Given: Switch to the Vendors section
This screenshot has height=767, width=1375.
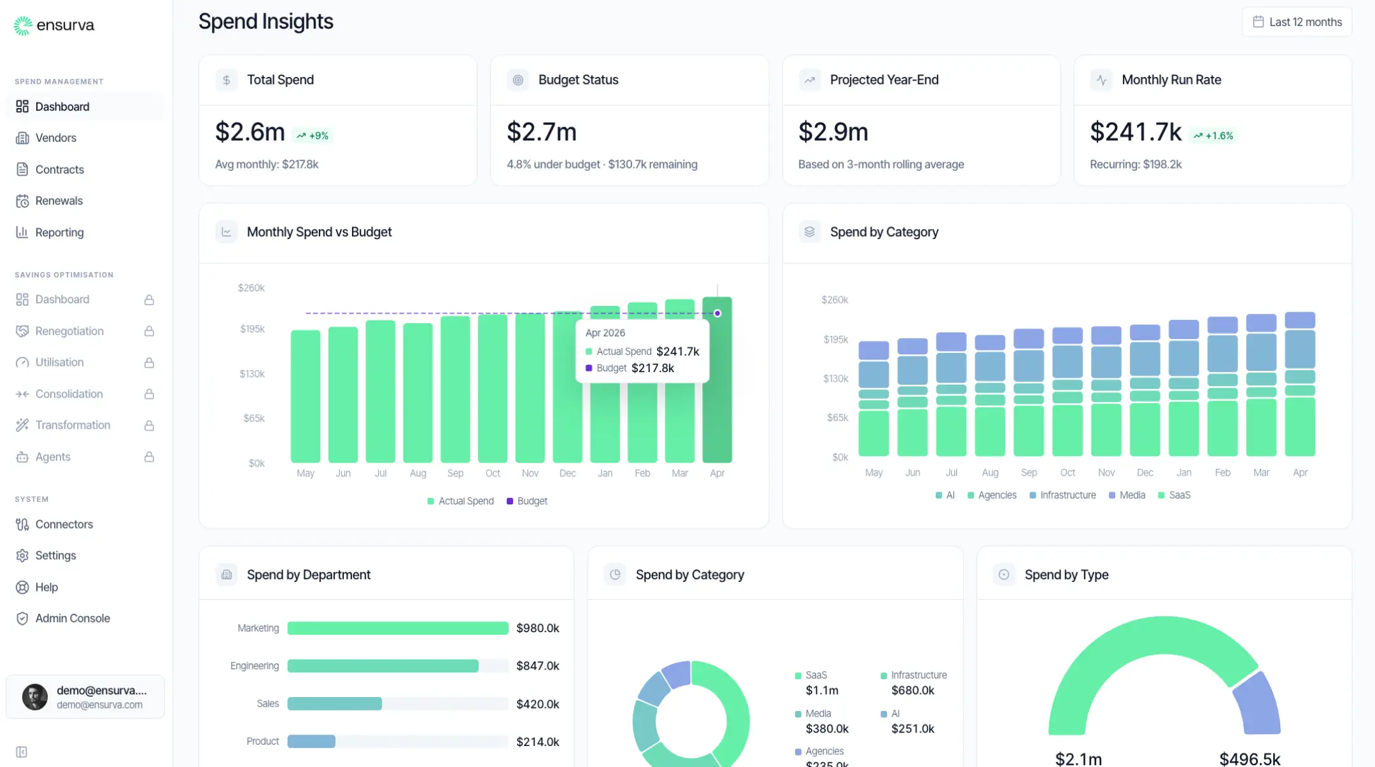Looking at the screenshot, I should pyautogui.click(x=56, y=137).
